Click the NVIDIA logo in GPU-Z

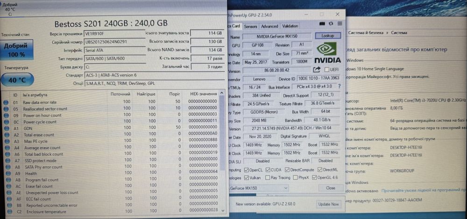tap(327, 52)
